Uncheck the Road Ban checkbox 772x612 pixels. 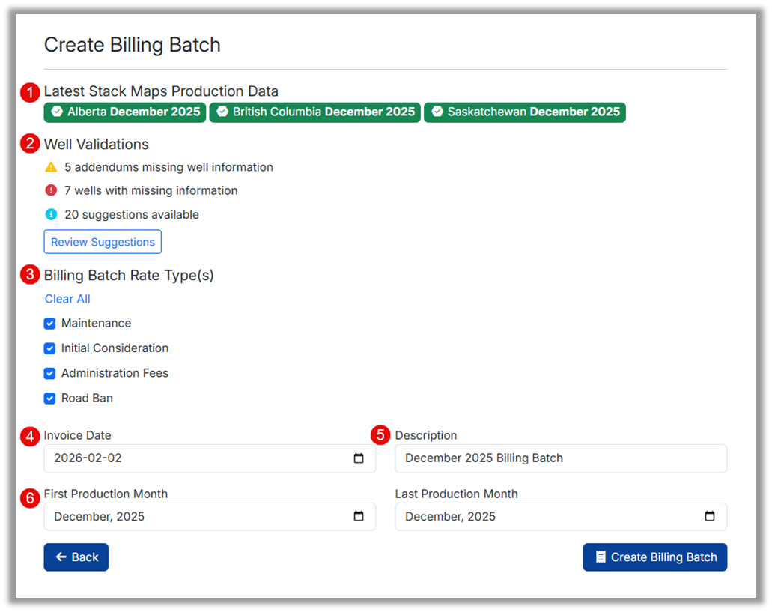click(49, 399)
